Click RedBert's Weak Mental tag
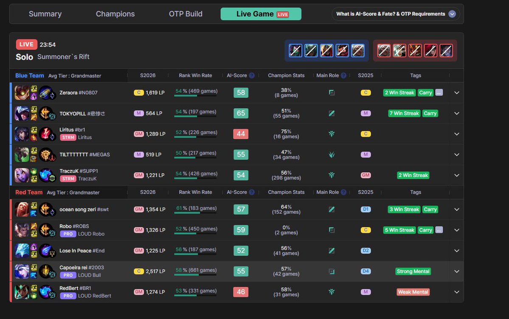 [x=413, y=292]
